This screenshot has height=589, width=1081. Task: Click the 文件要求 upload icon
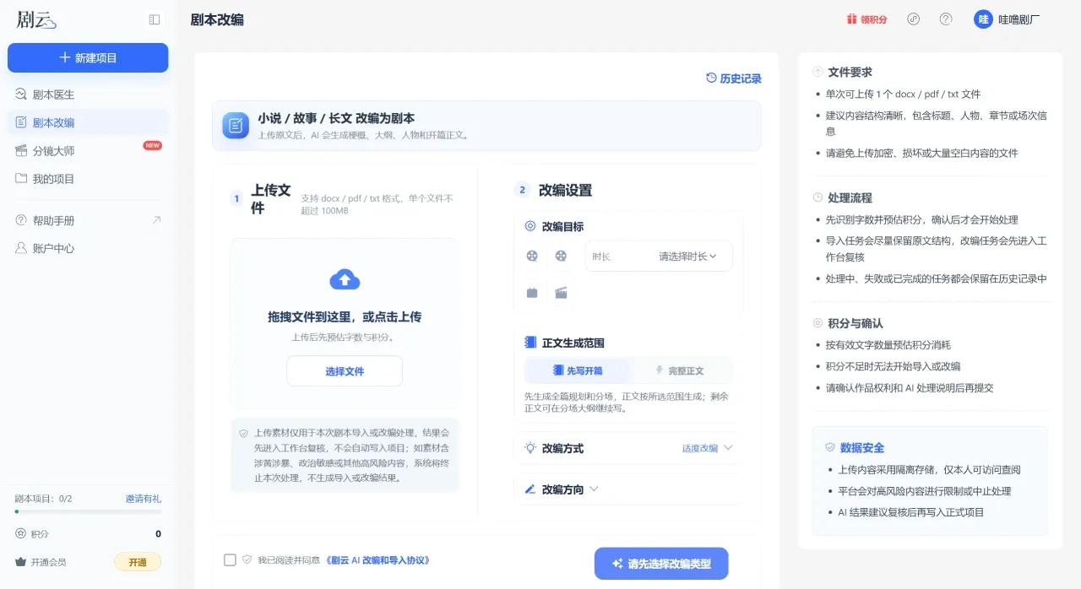[818, 72]
